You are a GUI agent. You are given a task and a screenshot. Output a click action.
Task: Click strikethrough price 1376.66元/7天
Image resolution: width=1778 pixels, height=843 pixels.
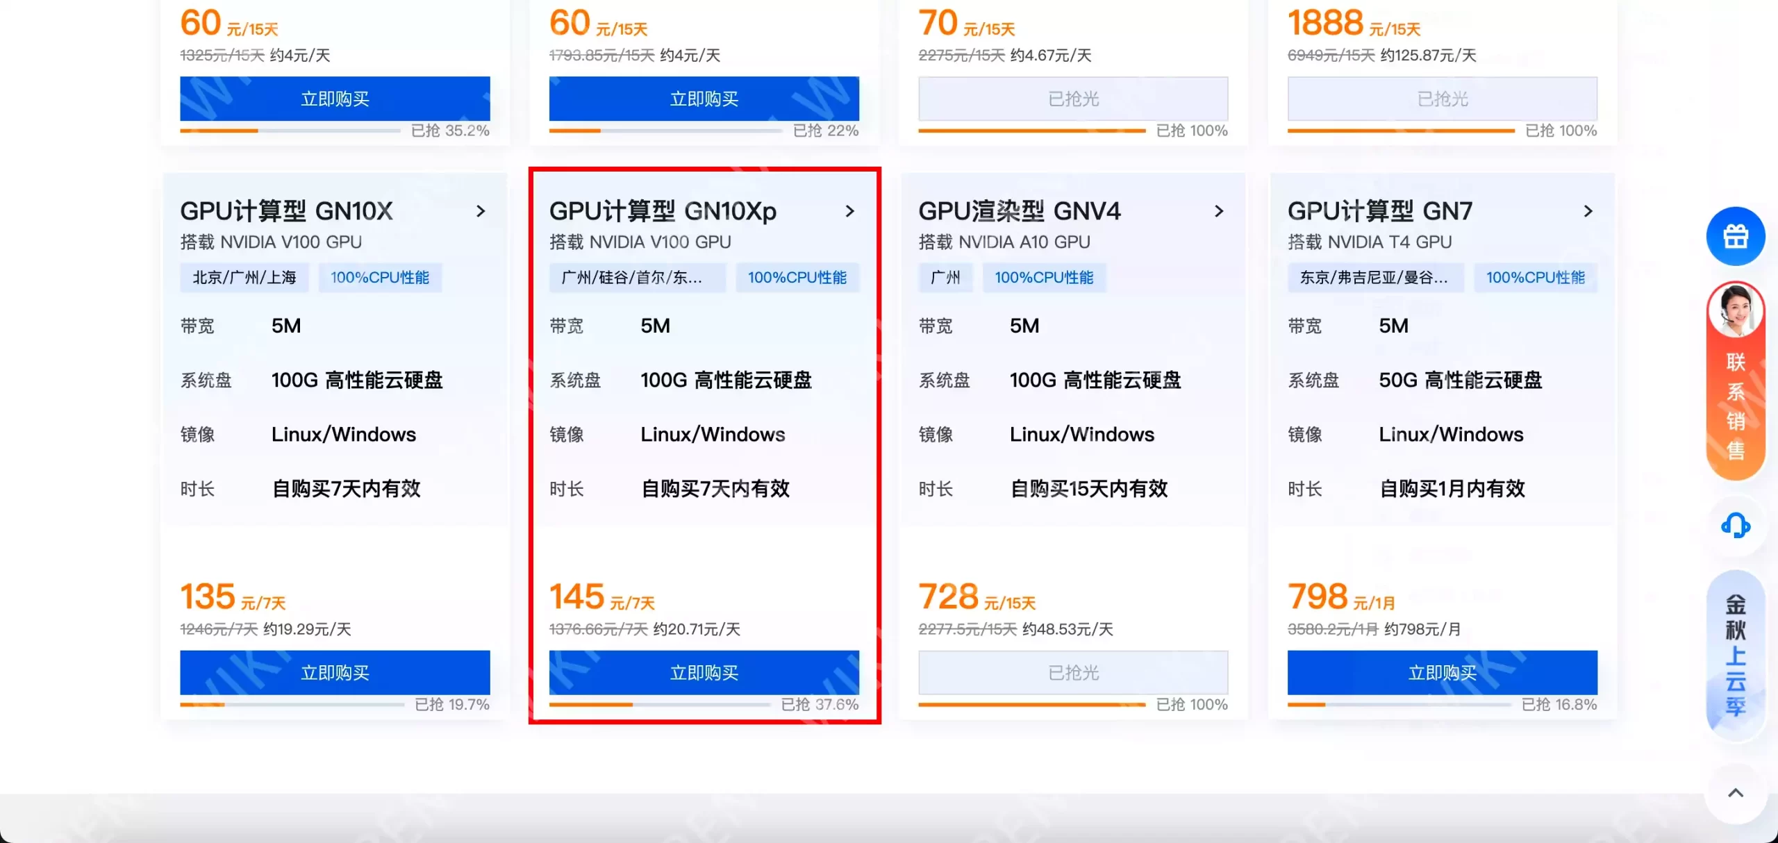599,629
